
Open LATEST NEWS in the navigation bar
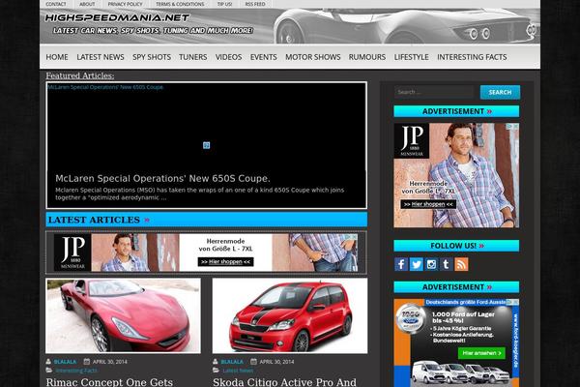click(101, 57)
